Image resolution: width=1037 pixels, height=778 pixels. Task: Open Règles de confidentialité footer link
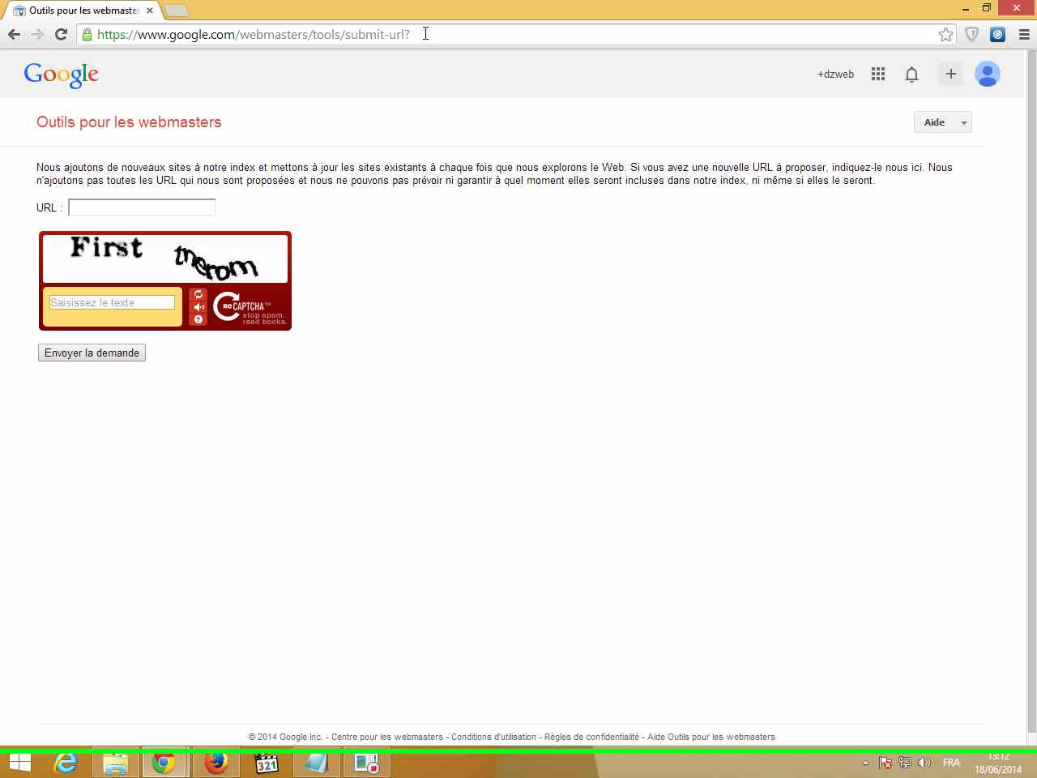(591, 737)
